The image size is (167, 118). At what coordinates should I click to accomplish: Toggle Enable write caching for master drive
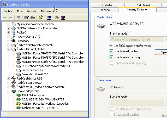111,57
